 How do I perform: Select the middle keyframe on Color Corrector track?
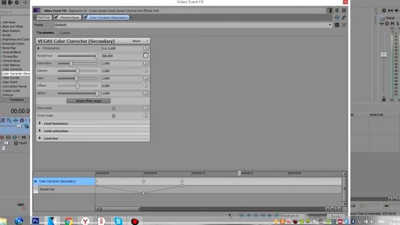click(143, 181)
